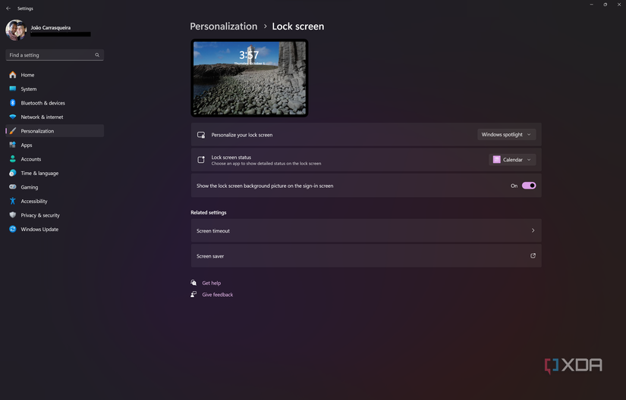Click the Screen timeout chevron arrow

pos(533,230)
